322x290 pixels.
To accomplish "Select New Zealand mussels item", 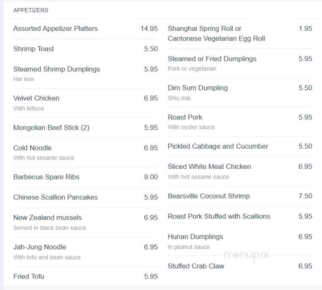I will coord(47,218).
